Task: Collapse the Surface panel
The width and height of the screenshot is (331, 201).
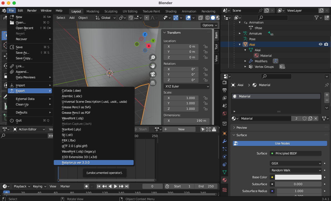Action: click(x=241, y=135)
